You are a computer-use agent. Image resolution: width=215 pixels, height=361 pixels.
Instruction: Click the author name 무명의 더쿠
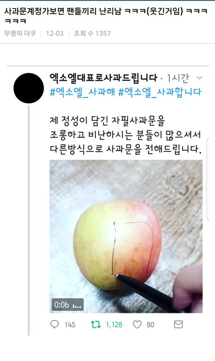20,33
